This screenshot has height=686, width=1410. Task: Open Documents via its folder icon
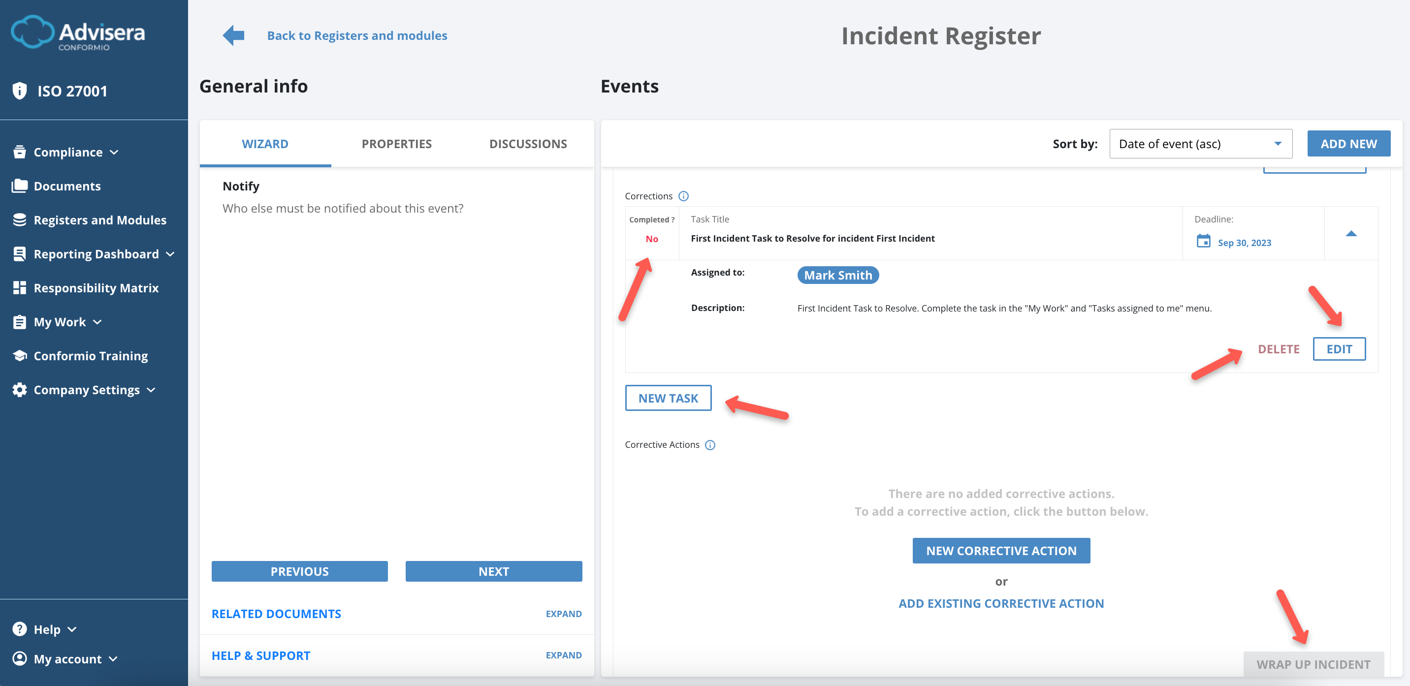(20, 186)
